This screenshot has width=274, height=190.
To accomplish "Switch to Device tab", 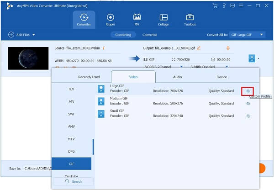I will pyautogui.click(x=222, y=77).
